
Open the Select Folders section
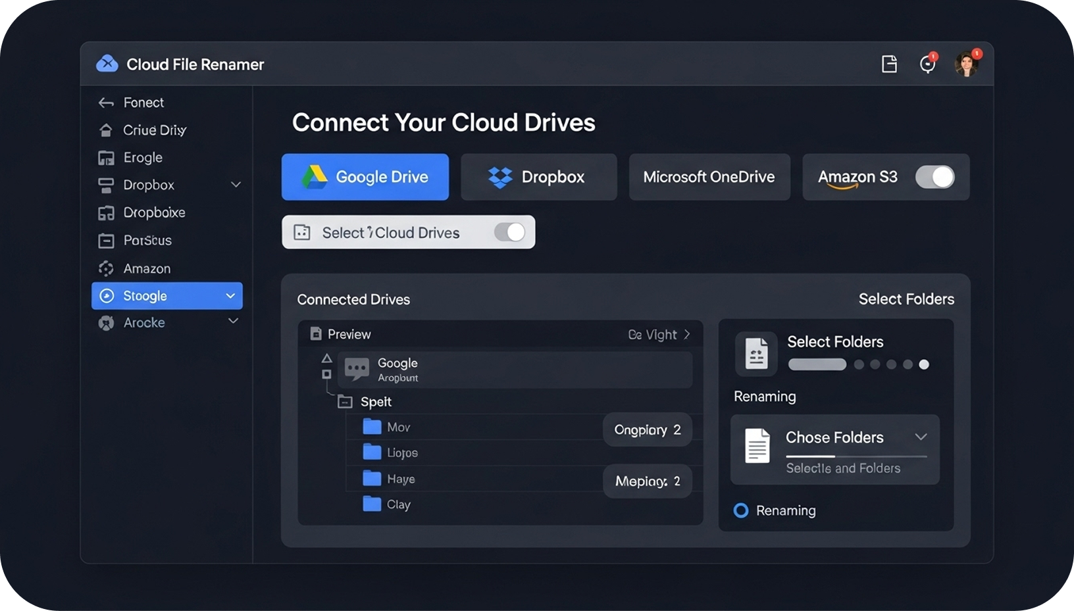[906, 299]
